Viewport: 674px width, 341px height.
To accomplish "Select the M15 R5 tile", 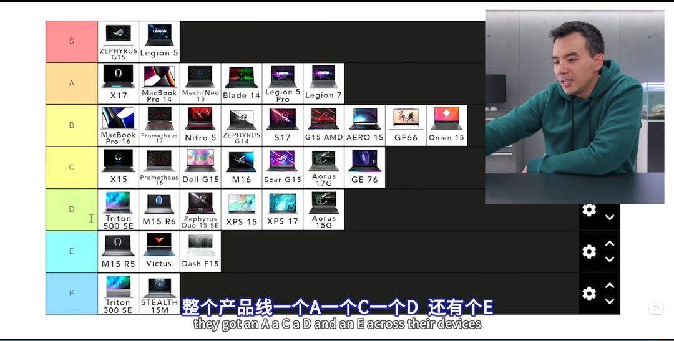I will (118, 252).
